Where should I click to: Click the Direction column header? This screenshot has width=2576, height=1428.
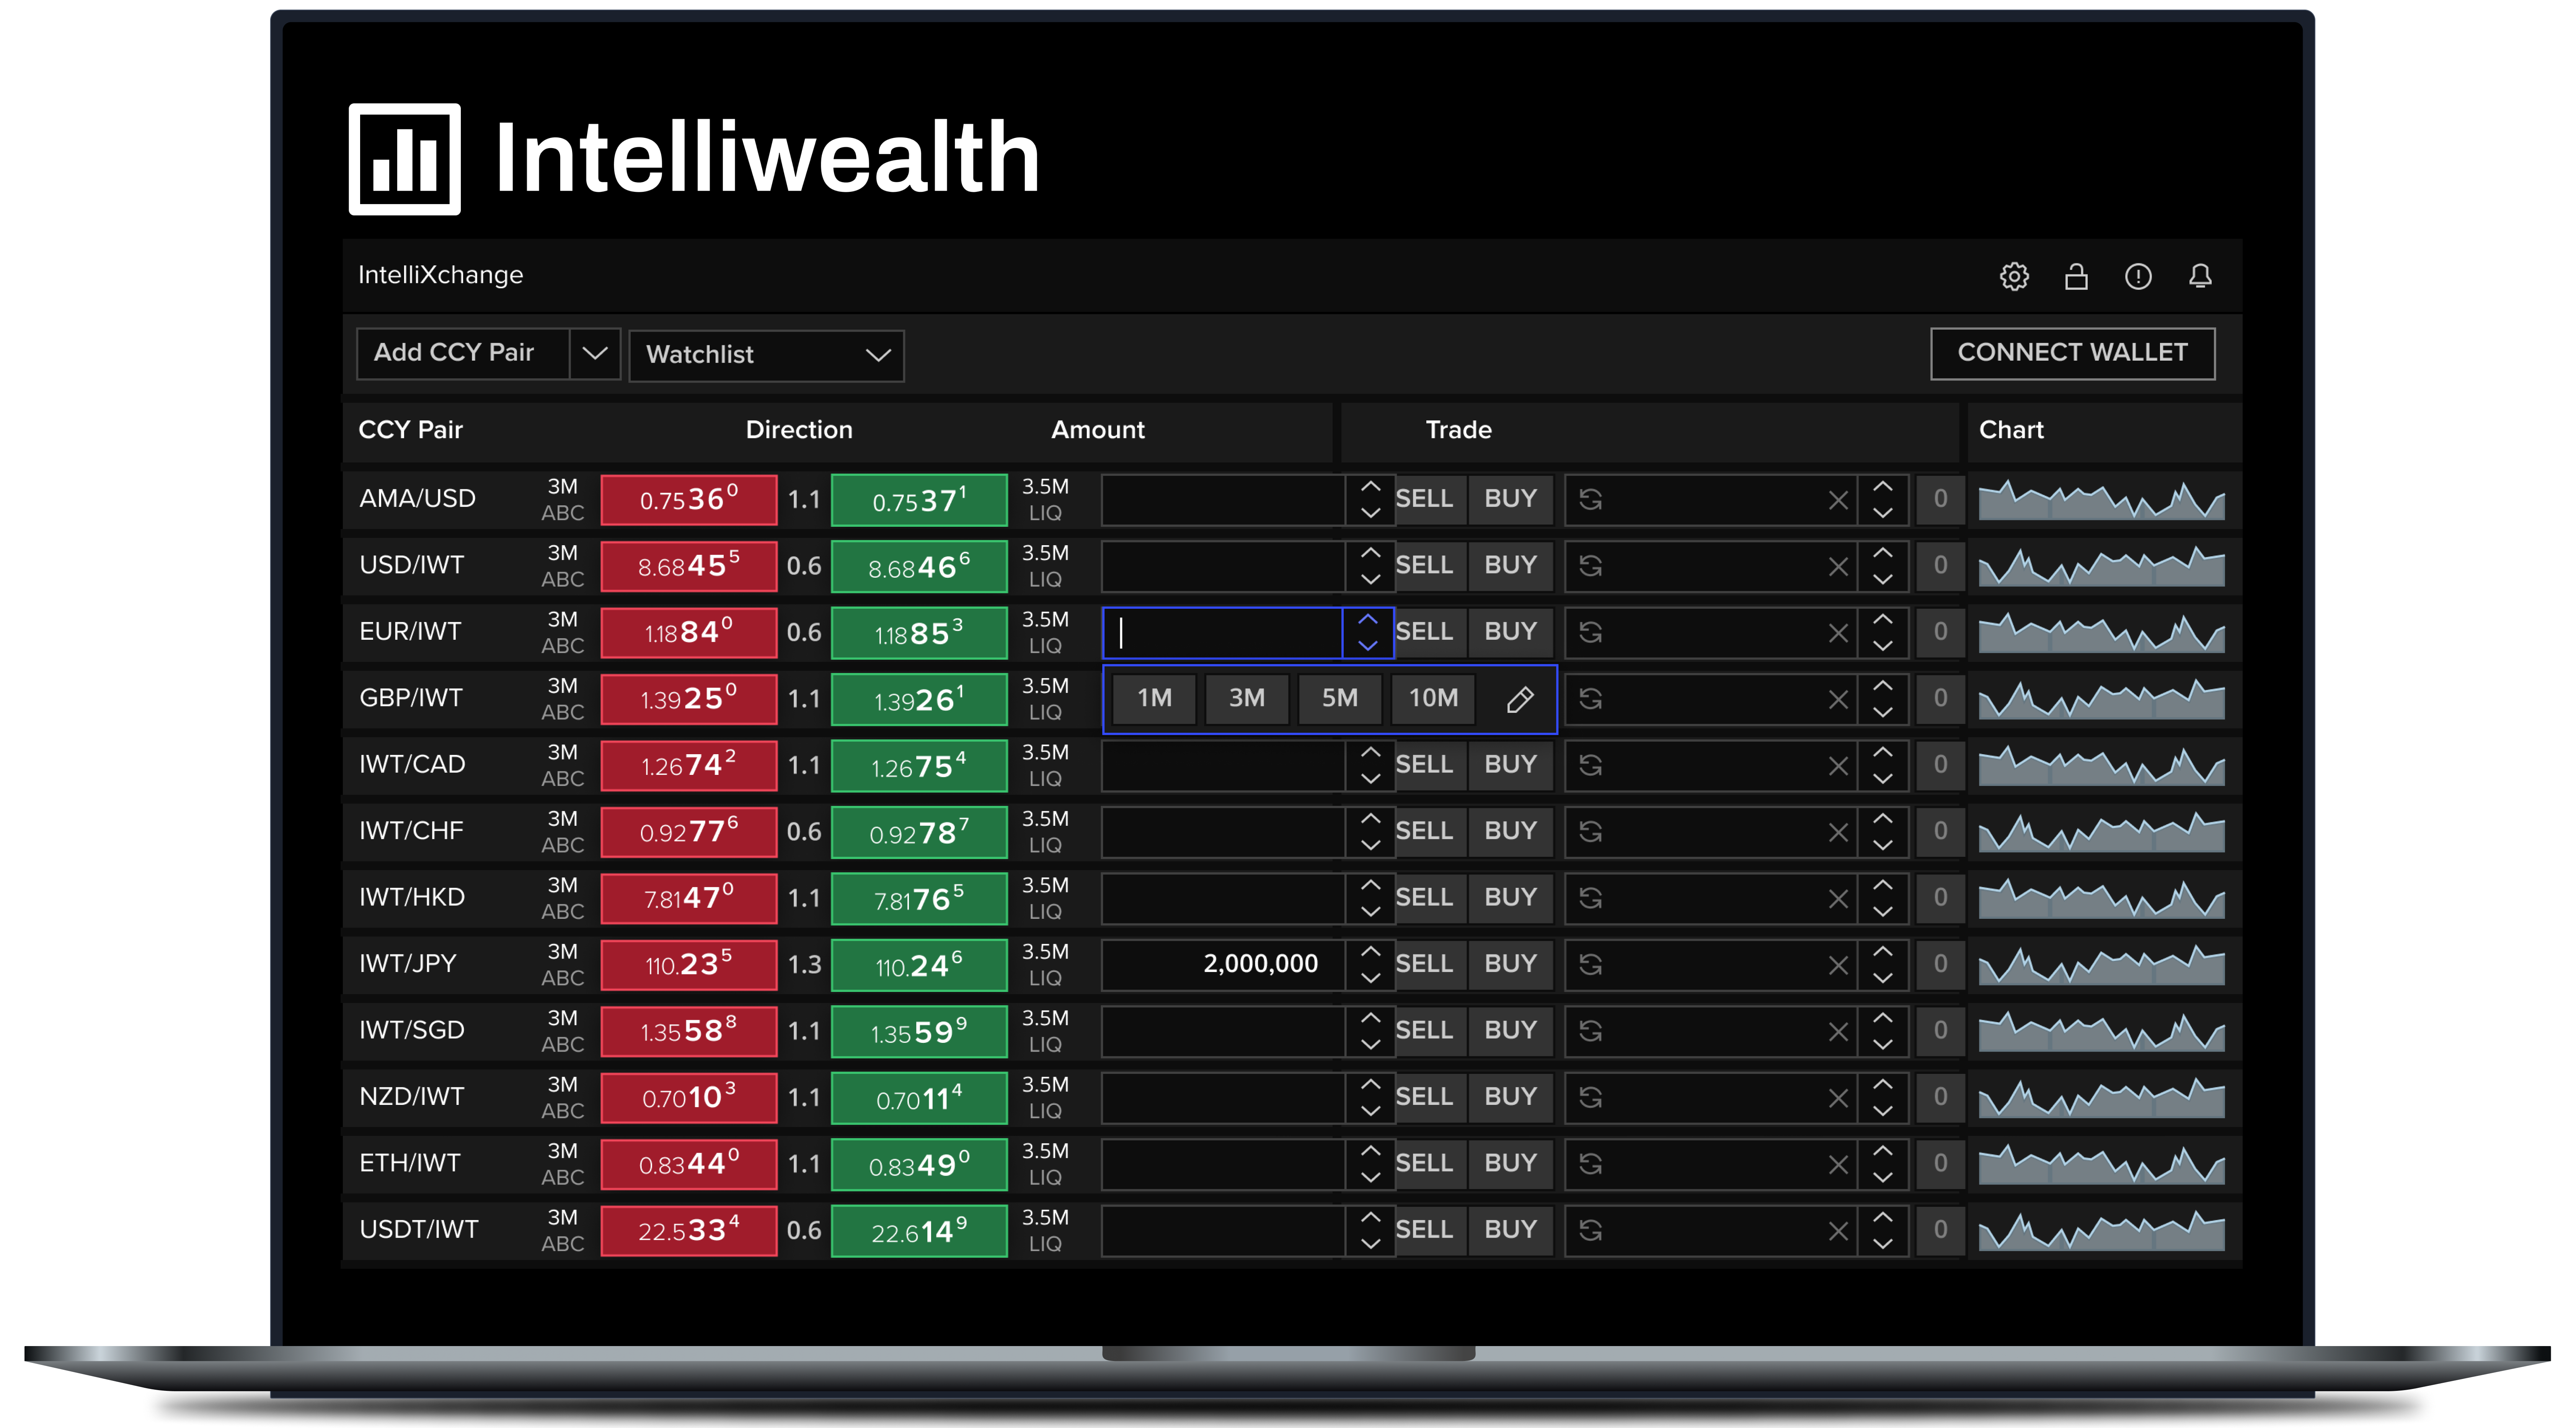click(x=799, y=430)
